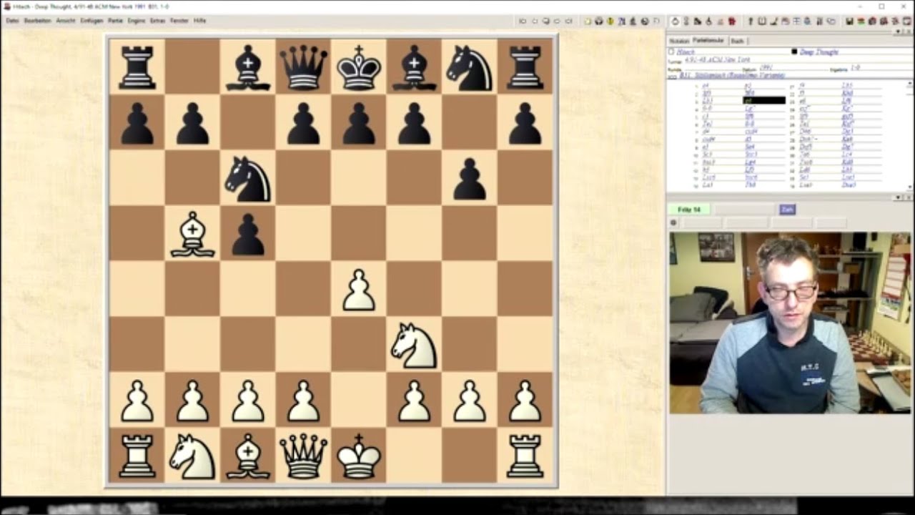Screen dimensions: 915x515
Task: Select highlighted black move in notation
Action: click(x=764, y=100)
